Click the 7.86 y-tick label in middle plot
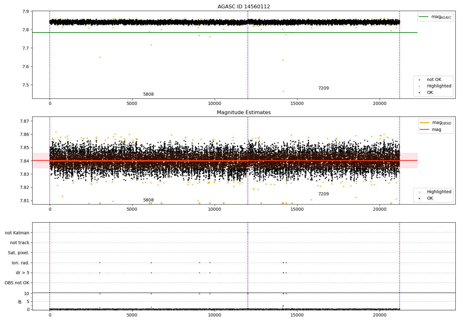This screenshot has width=460, height=322. coord(25,135)
